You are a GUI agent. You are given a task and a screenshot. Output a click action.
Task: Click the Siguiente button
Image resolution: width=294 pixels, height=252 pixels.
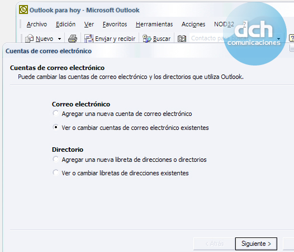(x=256, y=244)
